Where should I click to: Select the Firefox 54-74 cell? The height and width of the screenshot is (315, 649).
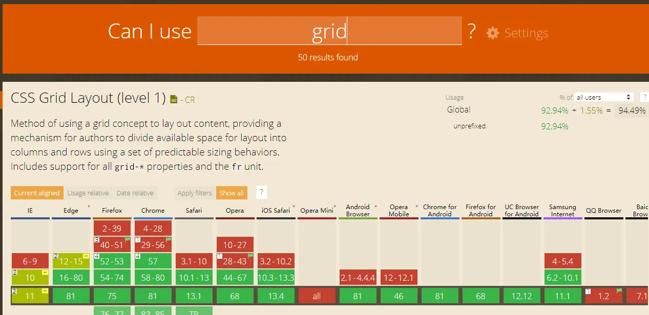tap(112, 277)
